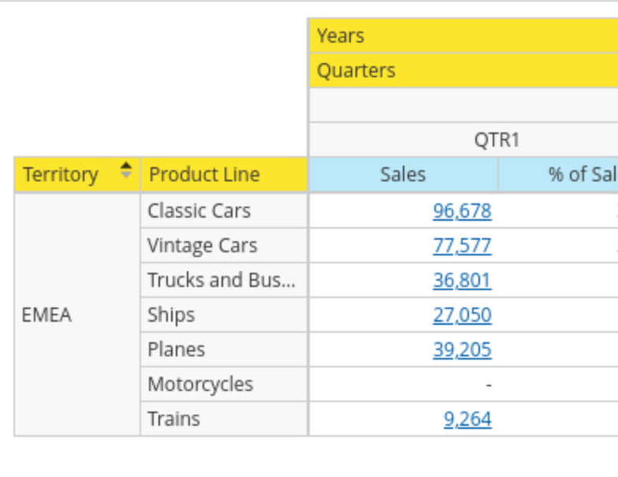Select the Classic Cars row label
Image resolution: width=618 pixels, height=477 pixels.
pyautogui.click(x=199, y=211)
